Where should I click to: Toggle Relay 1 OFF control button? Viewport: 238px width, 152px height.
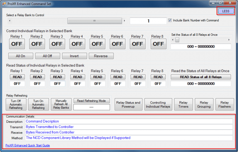coord(17,44)
